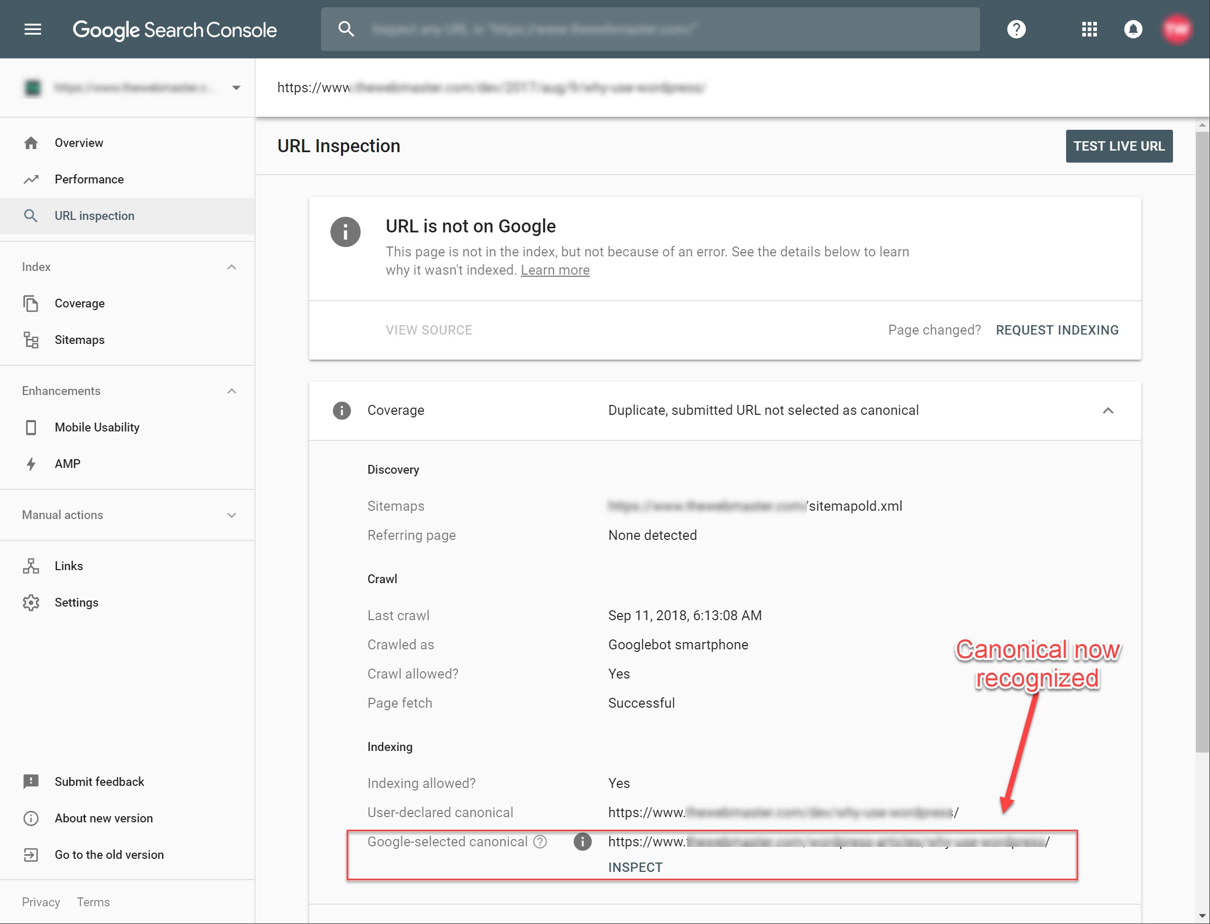Image resolution: width=1210 pixels, height=924 pixels.
Task: Open the notifications bell
Action: click(x=1133, y=29)
